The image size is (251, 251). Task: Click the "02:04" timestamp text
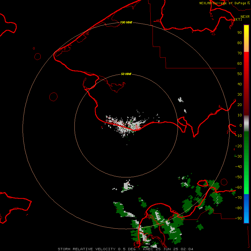(187, 249)
